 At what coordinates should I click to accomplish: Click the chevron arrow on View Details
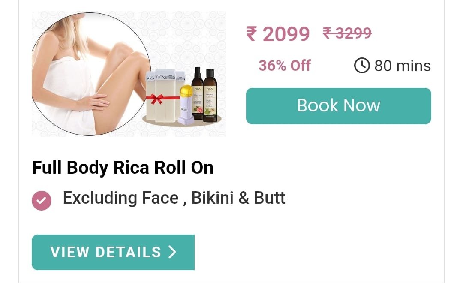pyautogui.click(x=172, y=252)
